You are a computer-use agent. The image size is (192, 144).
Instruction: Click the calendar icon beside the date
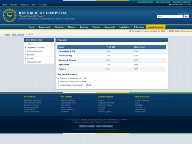[170, 5]
